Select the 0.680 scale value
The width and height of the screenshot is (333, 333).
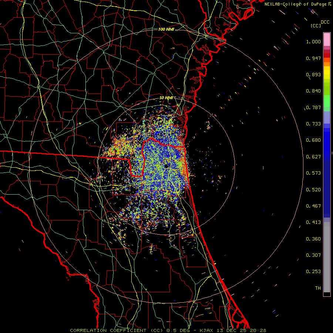pyautogui.click(x=313, y=140)
